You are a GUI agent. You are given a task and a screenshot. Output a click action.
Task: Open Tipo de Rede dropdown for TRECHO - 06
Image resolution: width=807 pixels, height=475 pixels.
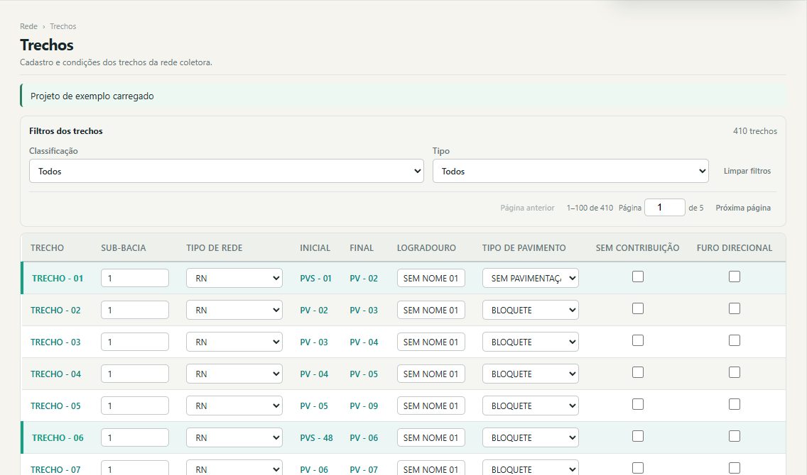[234, 437]
